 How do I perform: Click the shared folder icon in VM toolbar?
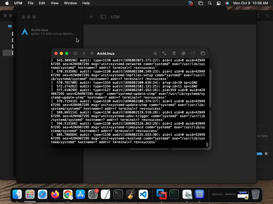193,53
